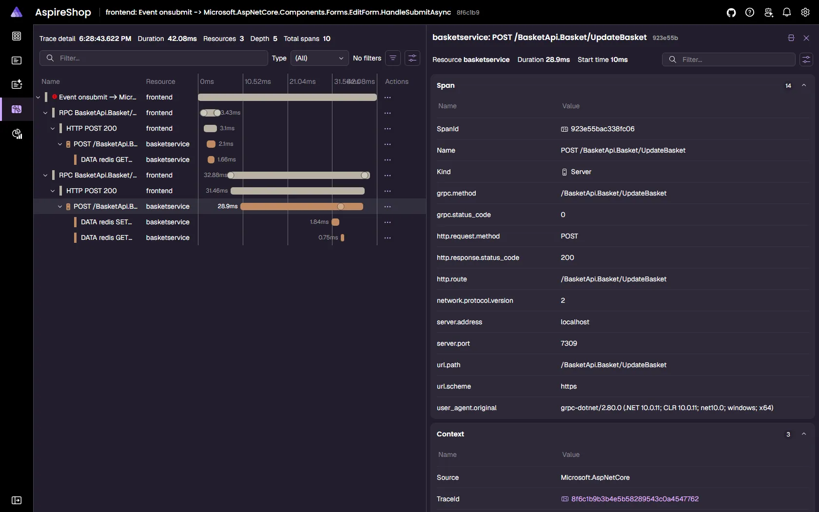The image size is (819, 512).
Task: Open the settings gear in header
Action: tap(805, 12)
